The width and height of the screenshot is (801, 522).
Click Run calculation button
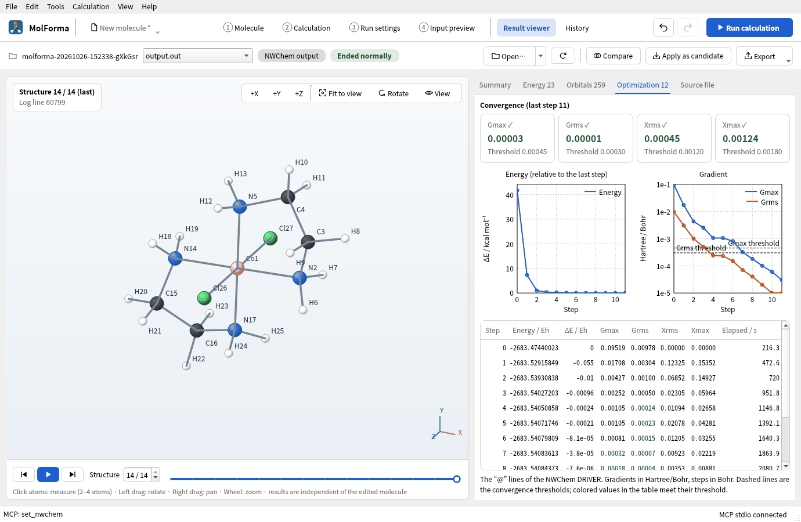(749, 27)
